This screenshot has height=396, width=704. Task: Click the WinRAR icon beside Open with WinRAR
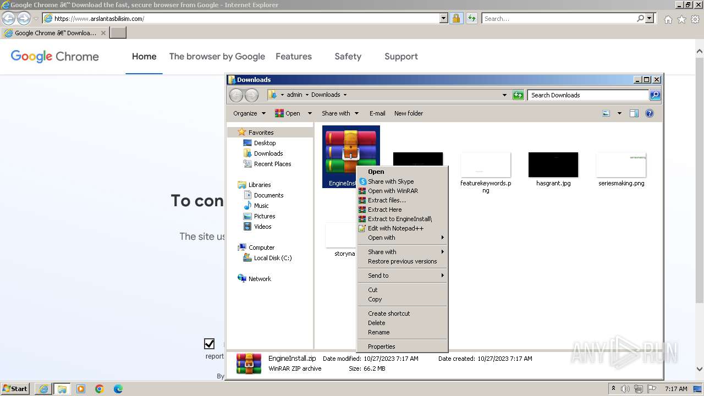[x=362, y=191]
